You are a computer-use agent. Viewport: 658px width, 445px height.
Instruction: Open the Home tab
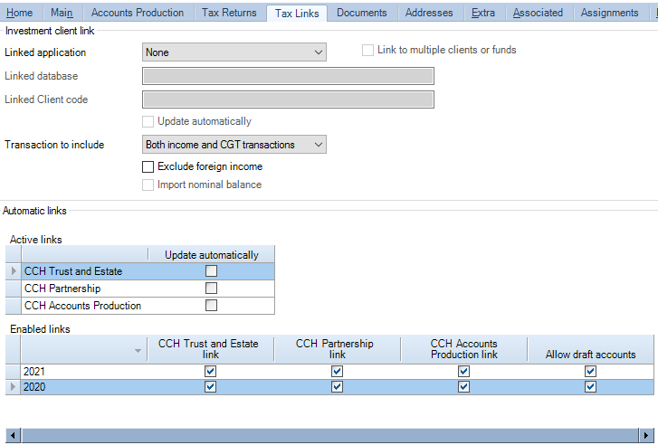20,13
